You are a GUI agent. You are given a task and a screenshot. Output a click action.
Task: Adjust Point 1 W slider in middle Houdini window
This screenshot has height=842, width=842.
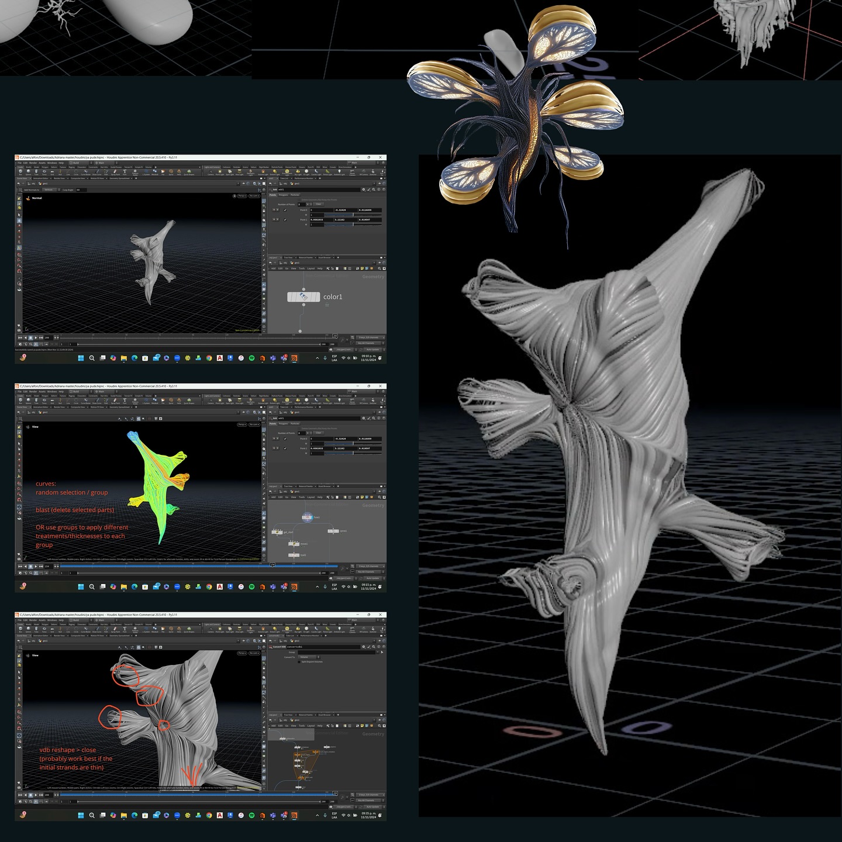[353, 453]
